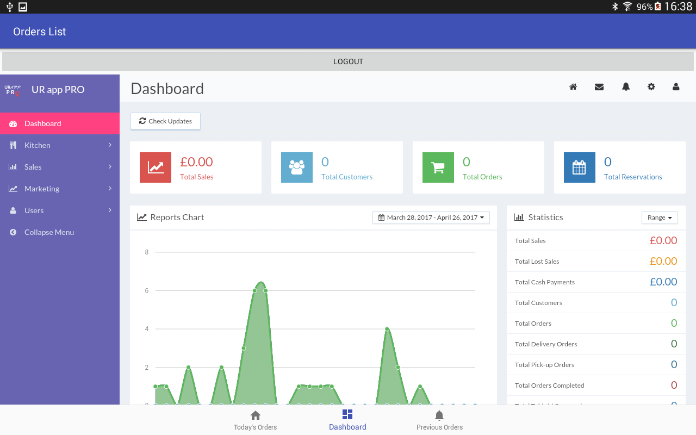
Task: Click the LOGOUT button
Action: pyautogui.click(x=348, y=61)
